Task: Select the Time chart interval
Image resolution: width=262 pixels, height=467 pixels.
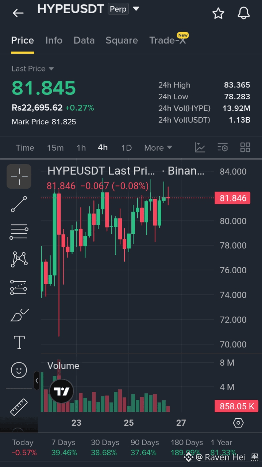Action: pos(25,148)
